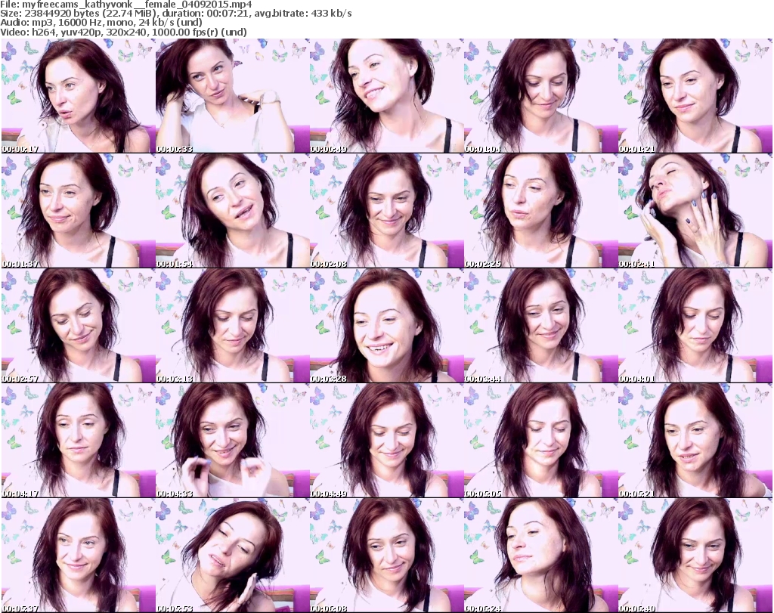Image resolution: width=774 pixels, height=613 pixels.
Task: Pick the thumbnail timestamped 00:00:49
Action: point(386,96)
